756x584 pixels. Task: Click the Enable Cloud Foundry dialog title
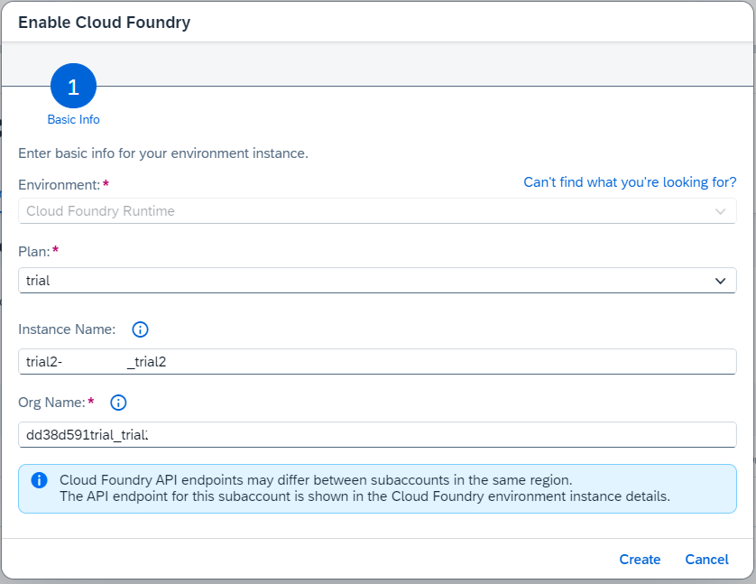tap(105, 23)
